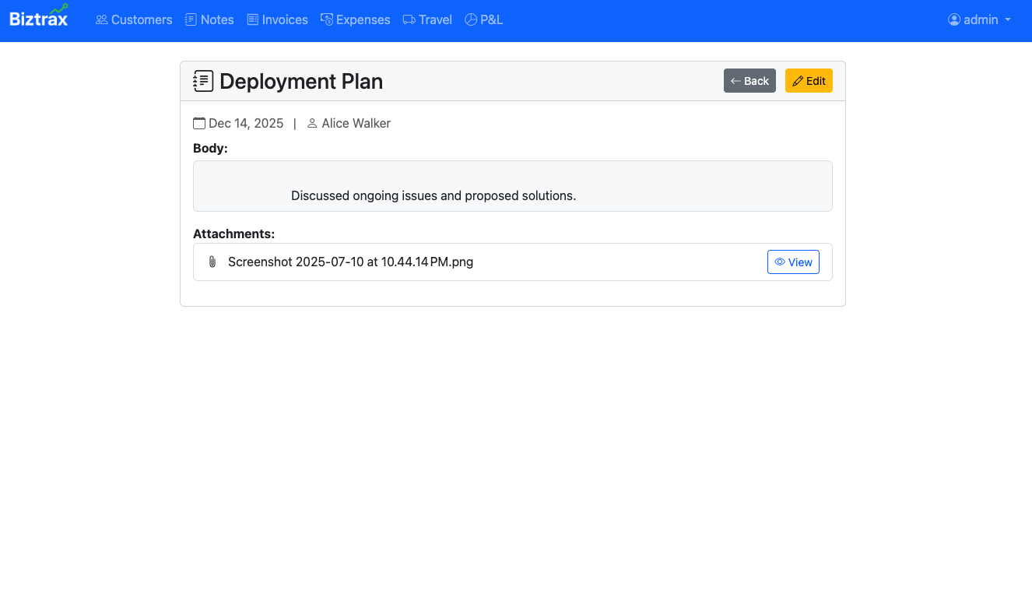1032x594 pixels.
Task: Click the calendar icon beside Dec 14, 2025
Action: (x=199, y=123)
